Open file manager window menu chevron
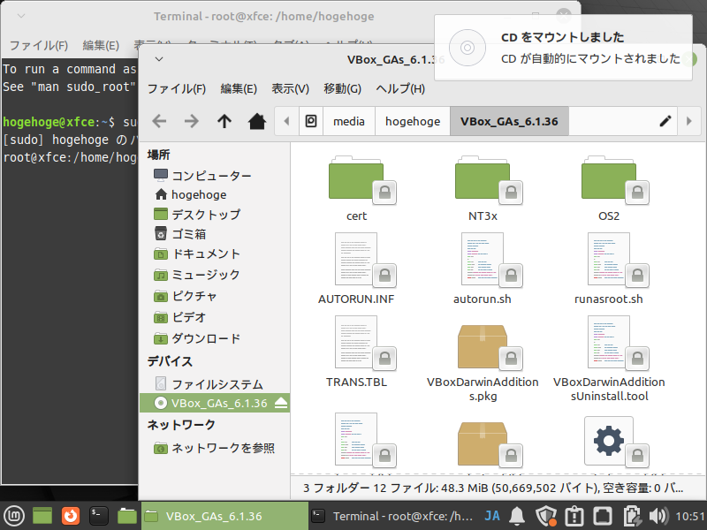 pyautogui.click(x=159, y=59)
